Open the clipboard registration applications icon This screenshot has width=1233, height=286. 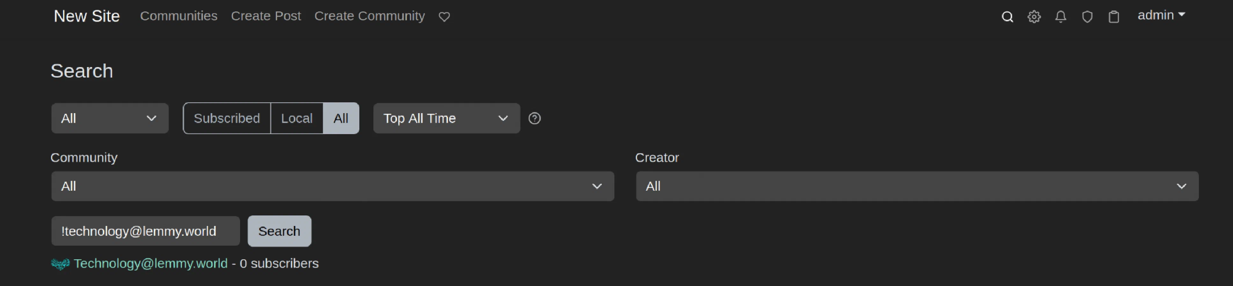(1114, 17)
